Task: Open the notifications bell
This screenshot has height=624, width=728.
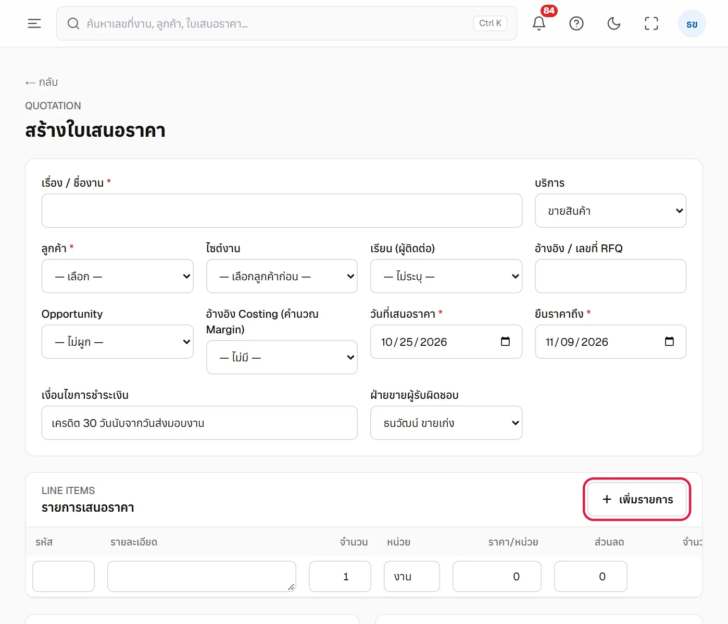Action: (539, 23)
